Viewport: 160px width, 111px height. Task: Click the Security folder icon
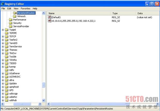[11, 23]
